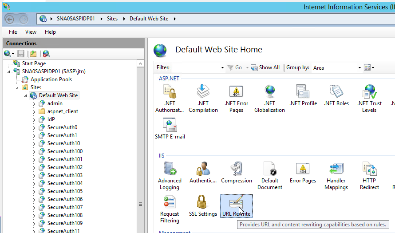Open .NET Compilation feature
Screen dimensions: 395x233
pos(203,99)
